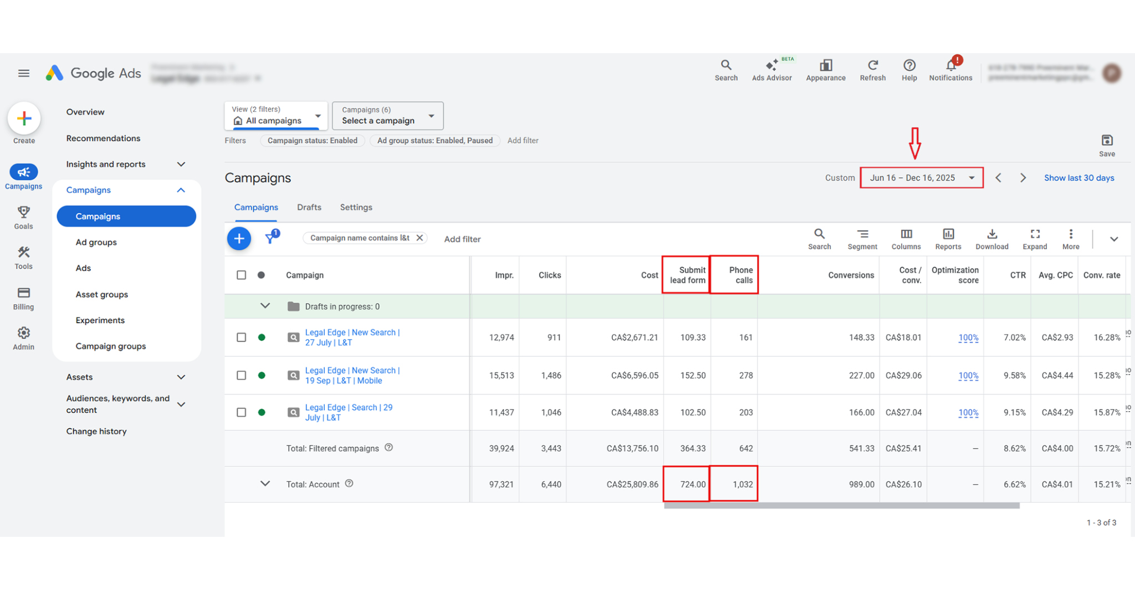Open Ads Advisor beta
The height and width of the screenshot is (590, 1135).
[x=771, y=70]
